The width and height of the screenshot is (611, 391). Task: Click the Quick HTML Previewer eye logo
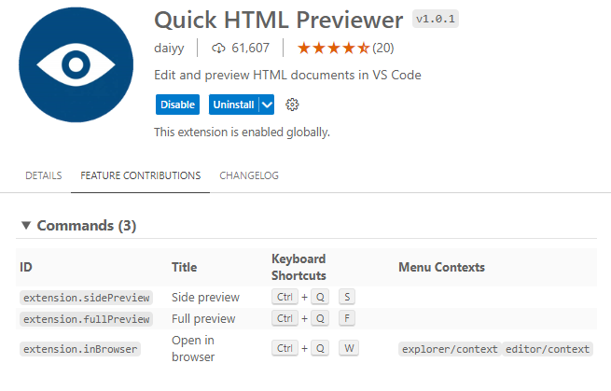tap(76, 64)
